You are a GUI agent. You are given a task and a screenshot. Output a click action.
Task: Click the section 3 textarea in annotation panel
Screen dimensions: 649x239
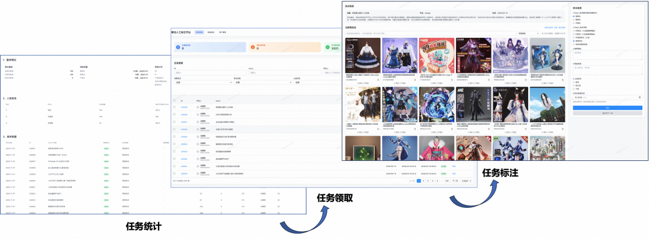pyautogui.click(x=607, y=55)
